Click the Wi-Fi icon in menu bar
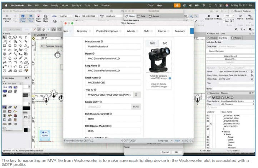258x168 pixels. coord(204,5)
